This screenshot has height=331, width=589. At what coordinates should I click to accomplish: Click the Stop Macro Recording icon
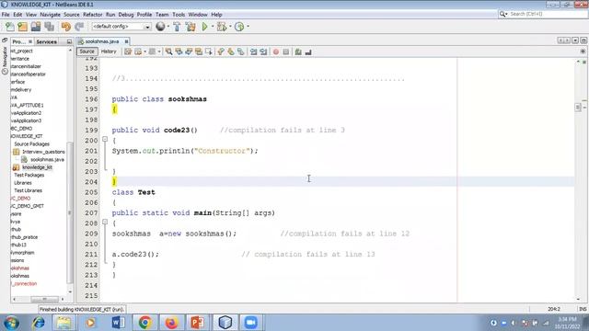[286, 51]
